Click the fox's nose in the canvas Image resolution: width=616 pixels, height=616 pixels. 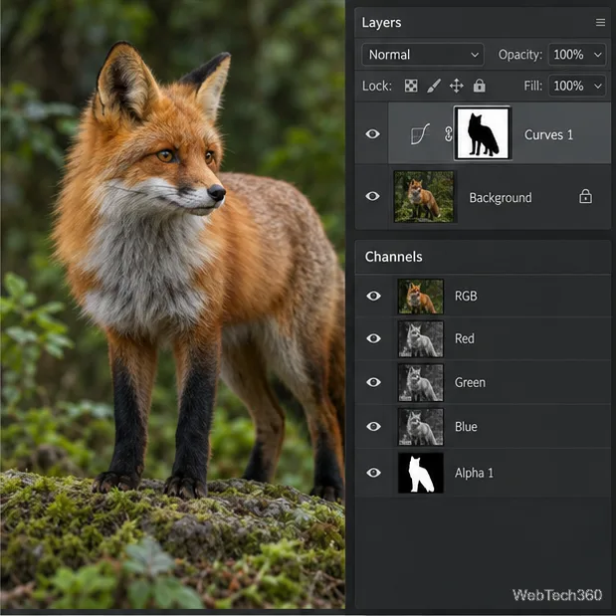[217, 192]
